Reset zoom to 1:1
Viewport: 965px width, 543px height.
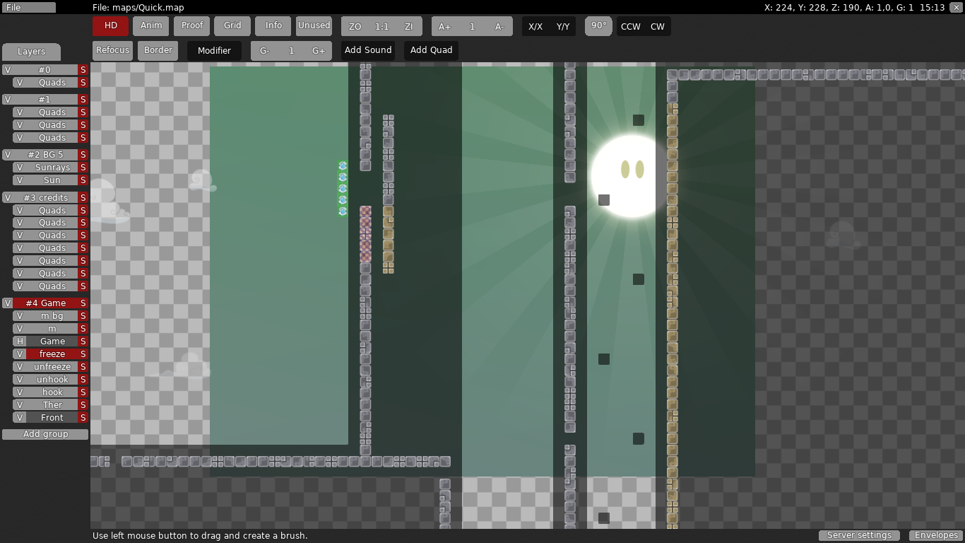[x=381, y=25]
